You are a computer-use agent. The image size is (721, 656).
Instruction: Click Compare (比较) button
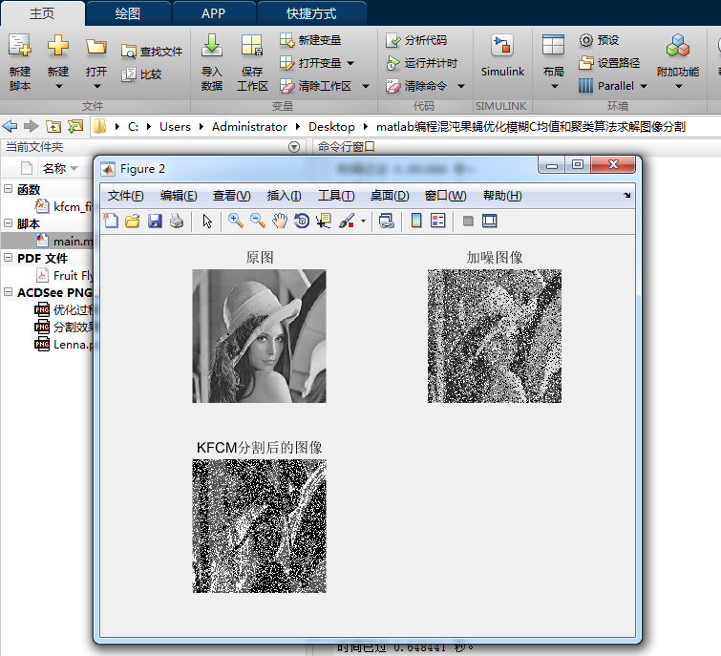pyautogui.click(x=142, y=74)
